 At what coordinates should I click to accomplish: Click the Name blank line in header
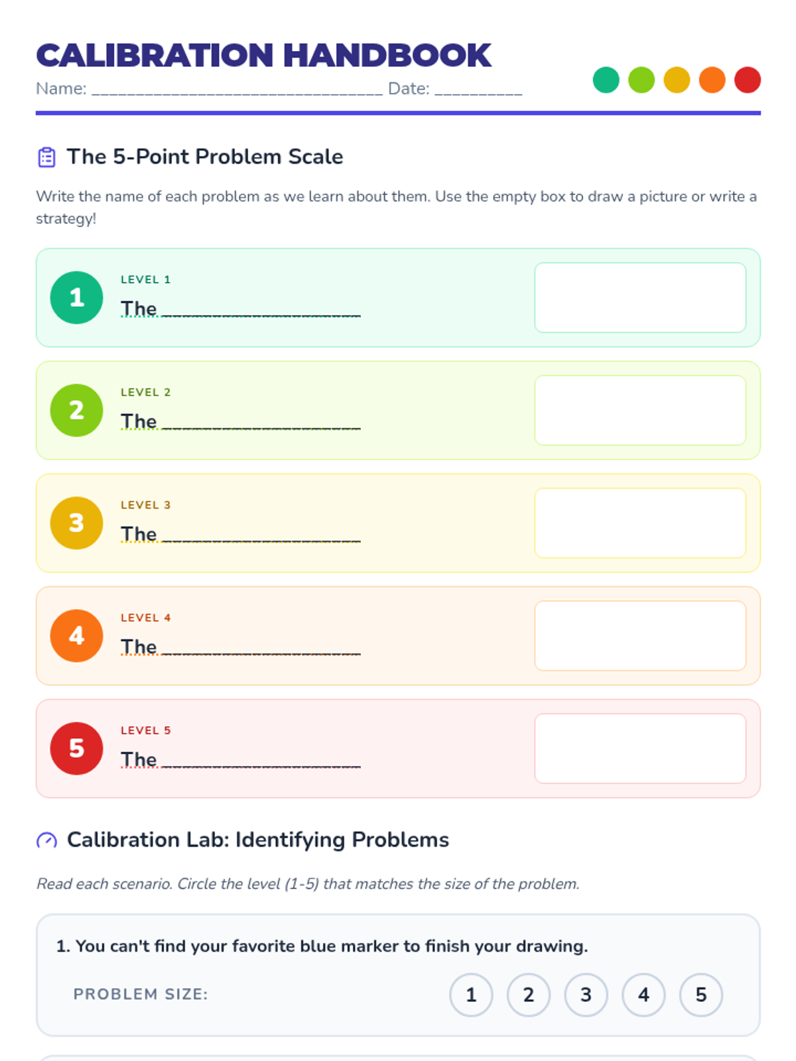tap(237, 90)
